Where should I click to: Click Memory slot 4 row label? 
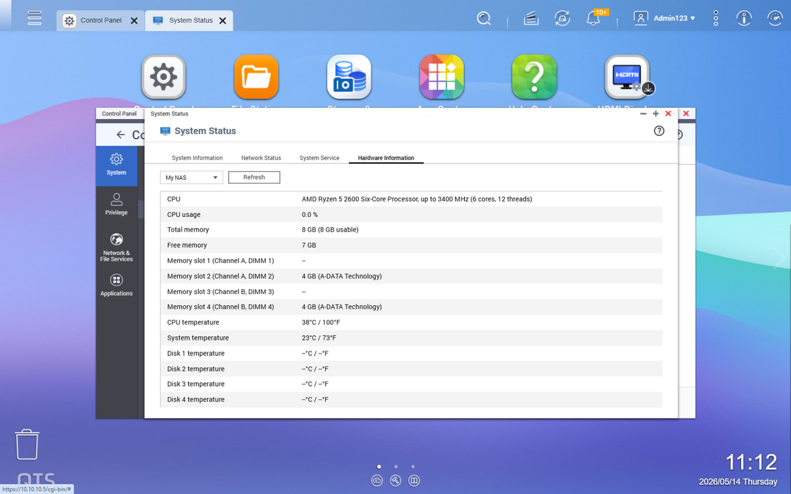pyautogui.click(x=220, y=307)
